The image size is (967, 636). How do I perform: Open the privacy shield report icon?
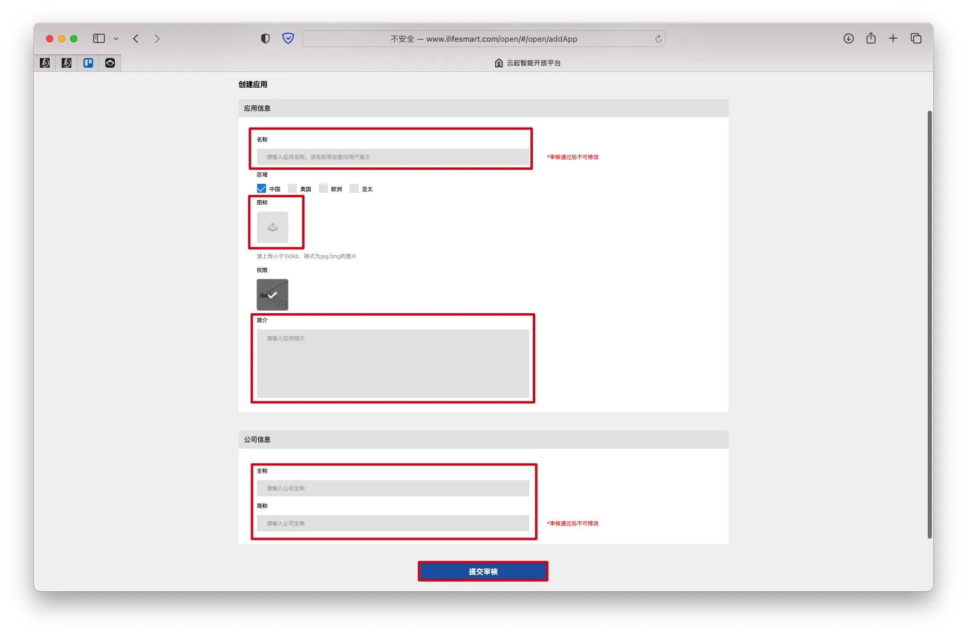coord(288,39)
